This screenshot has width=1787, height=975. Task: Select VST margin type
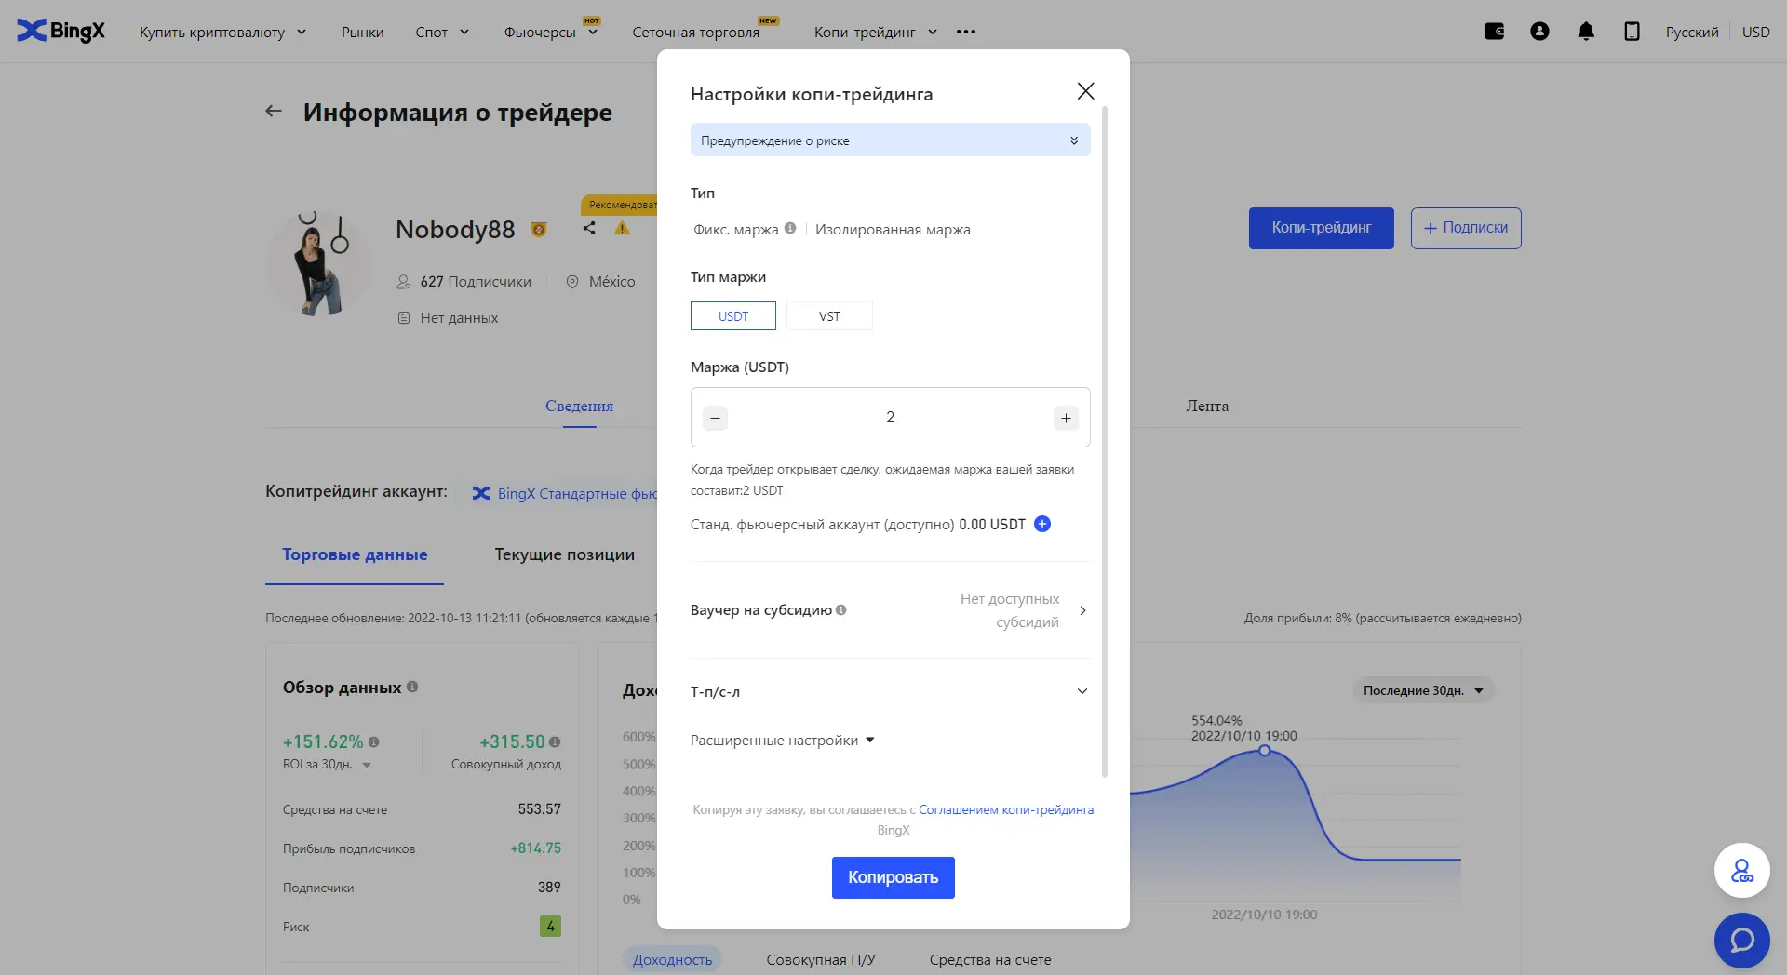point(829,316)
